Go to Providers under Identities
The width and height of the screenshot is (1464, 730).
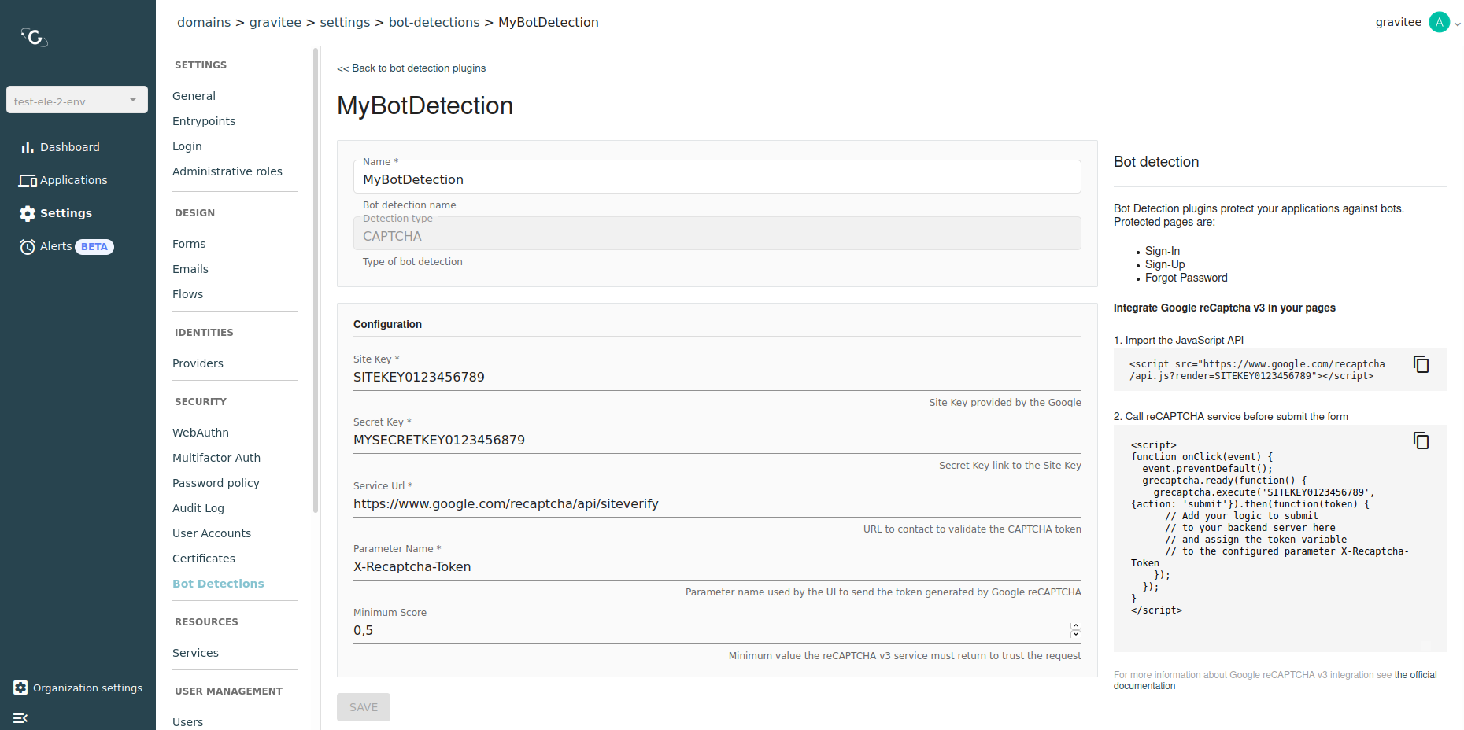[x=198, y=363]
